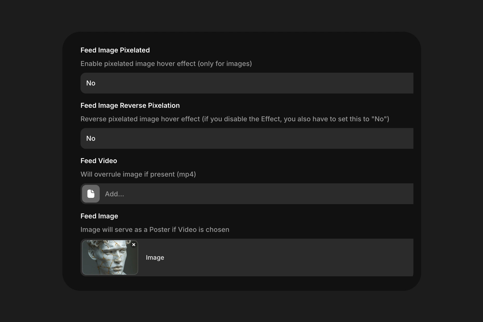Select the Add... placeholder area
The image size is (483, 322).
(115, 194)
